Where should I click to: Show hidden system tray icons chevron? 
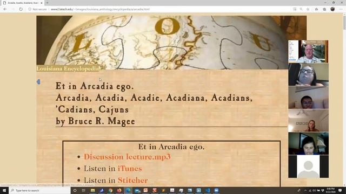coord(305,190)
